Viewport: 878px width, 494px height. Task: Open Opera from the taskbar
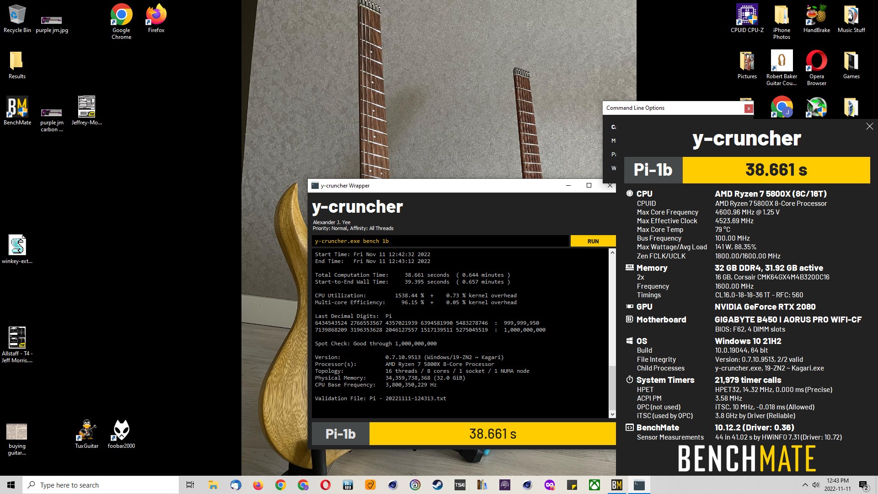[x=326, y=485]
